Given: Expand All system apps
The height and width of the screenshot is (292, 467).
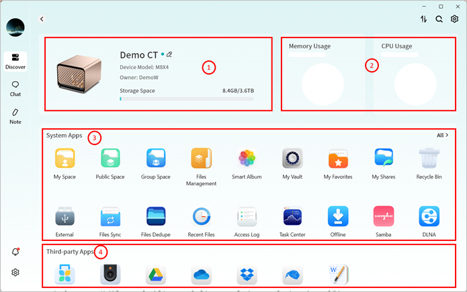Looking at the screenshot, I should pyautogui.click(x=442, y=135).
